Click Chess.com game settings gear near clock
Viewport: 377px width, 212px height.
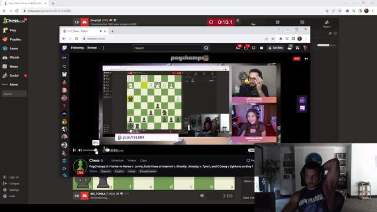(238, 21)
